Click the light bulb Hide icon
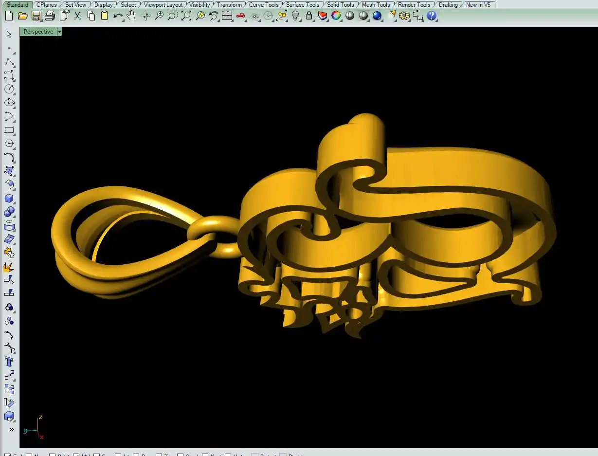This screenshot has width=598, height=456. pos(295,16)
